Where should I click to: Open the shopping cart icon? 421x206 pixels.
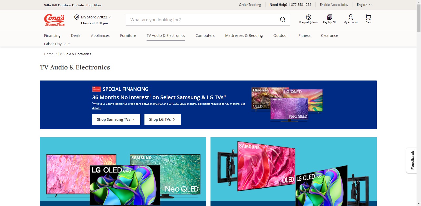coord(368,17)
